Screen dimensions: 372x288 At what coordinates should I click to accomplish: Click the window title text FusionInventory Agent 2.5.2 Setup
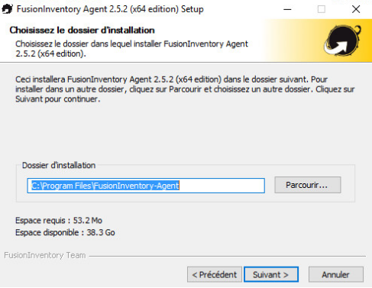tap(110, 9)
